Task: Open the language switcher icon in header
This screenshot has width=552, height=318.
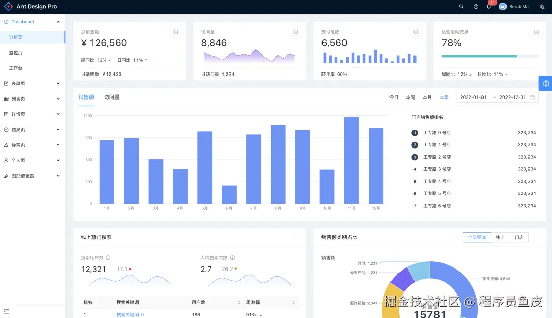Action: pos(542,7)
